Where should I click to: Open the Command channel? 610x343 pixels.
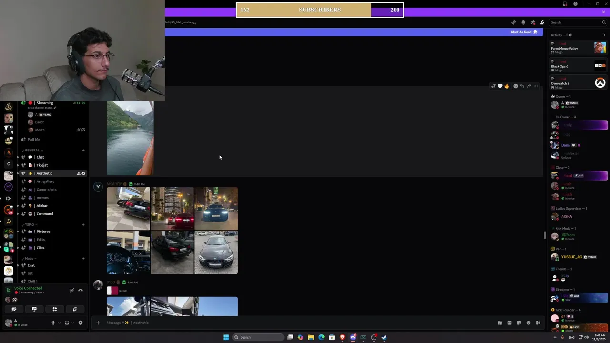click(x=51, y=214)
